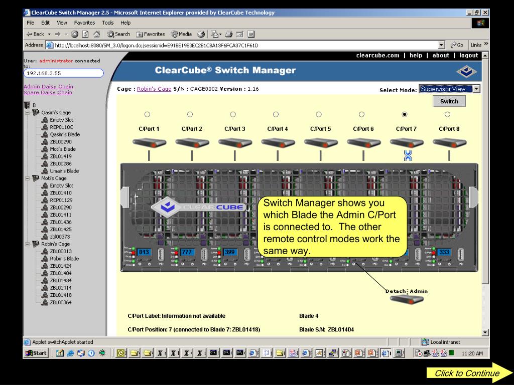Image resolution: width=514 pixels, height=385 pixels.
Task: Click the C/Port 6 device icon
Action: [x=364, y=143]
